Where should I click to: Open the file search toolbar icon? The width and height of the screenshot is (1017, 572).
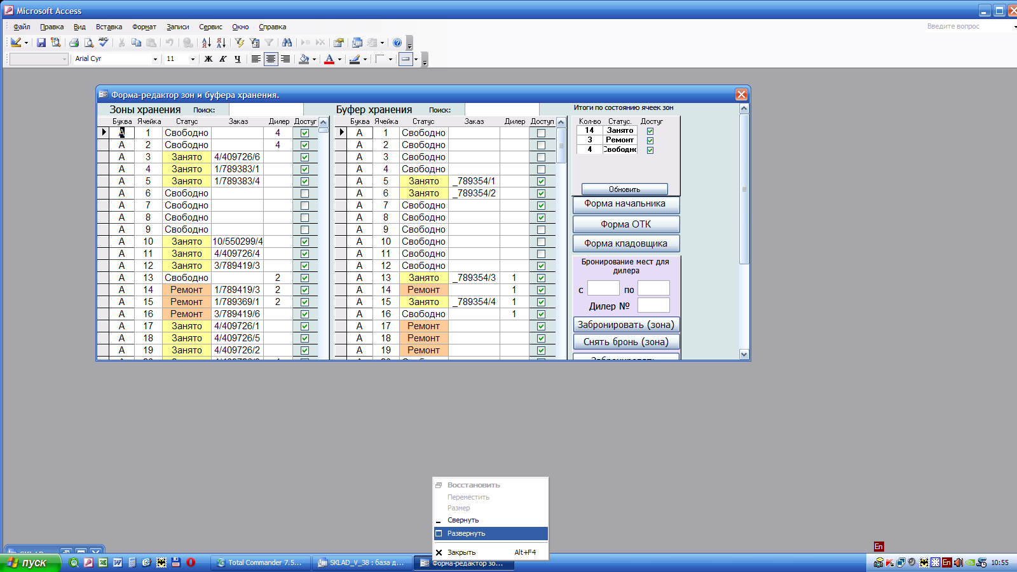[x=56, y=43]
